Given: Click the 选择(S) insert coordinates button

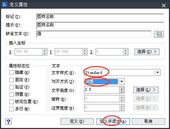Looking at the screenshot, I should click(147, 52).
